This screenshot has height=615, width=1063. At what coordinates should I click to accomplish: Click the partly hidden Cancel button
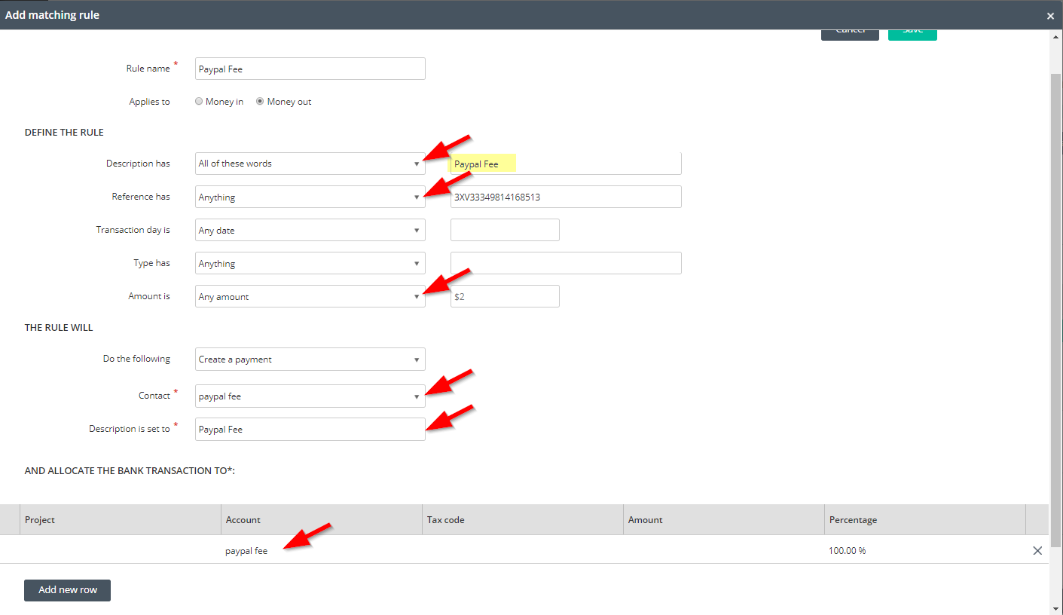(x=850, y=35)
